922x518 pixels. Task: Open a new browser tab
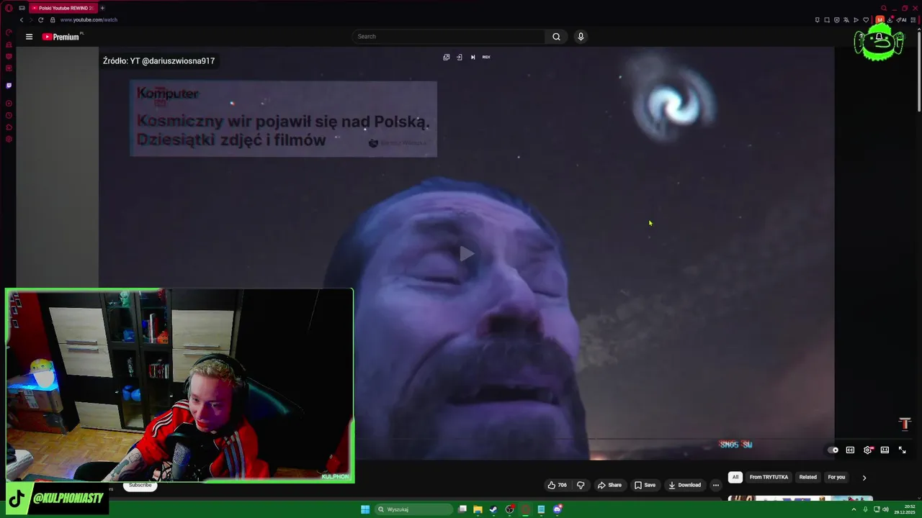coord(102,8)
